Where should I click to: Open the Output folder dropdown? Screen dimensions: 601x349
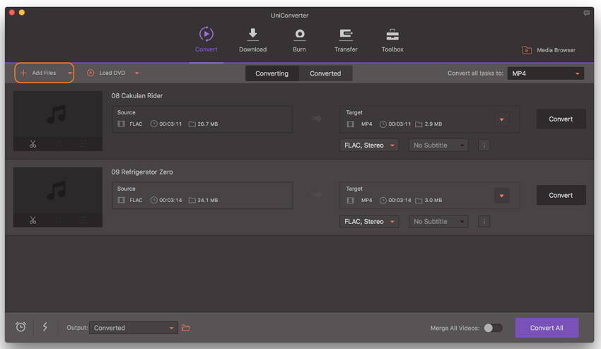coord(134,328)
